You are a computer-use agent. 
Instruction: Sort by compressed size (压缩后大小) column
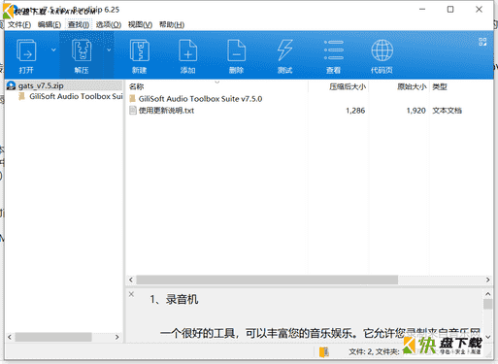tap(348, 86)
